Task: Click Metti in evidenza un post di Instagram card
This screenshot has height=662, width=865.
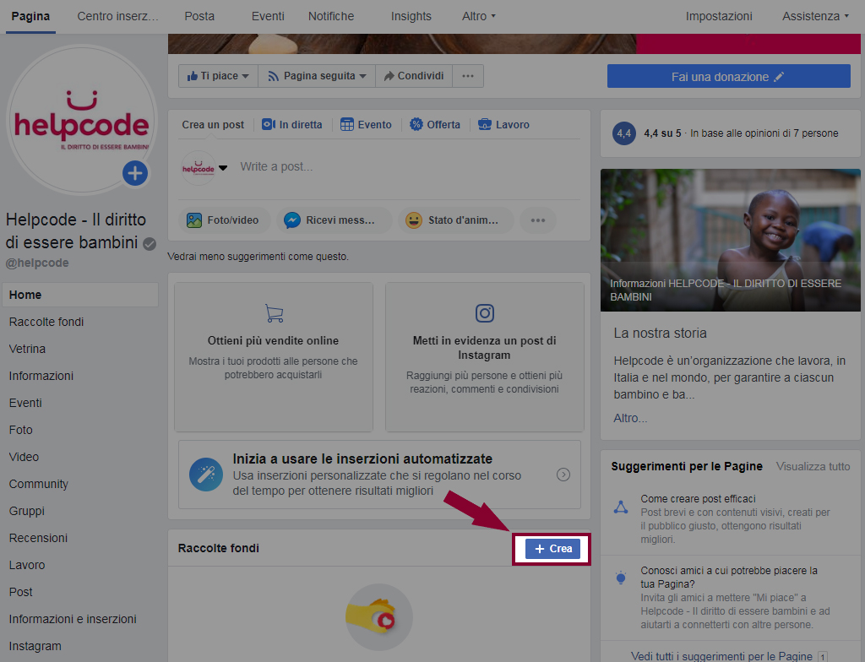Action: click(x=484, y=357)
